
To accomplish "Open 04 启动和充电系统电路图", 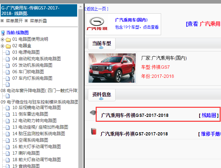I will (x=36, y=59).
